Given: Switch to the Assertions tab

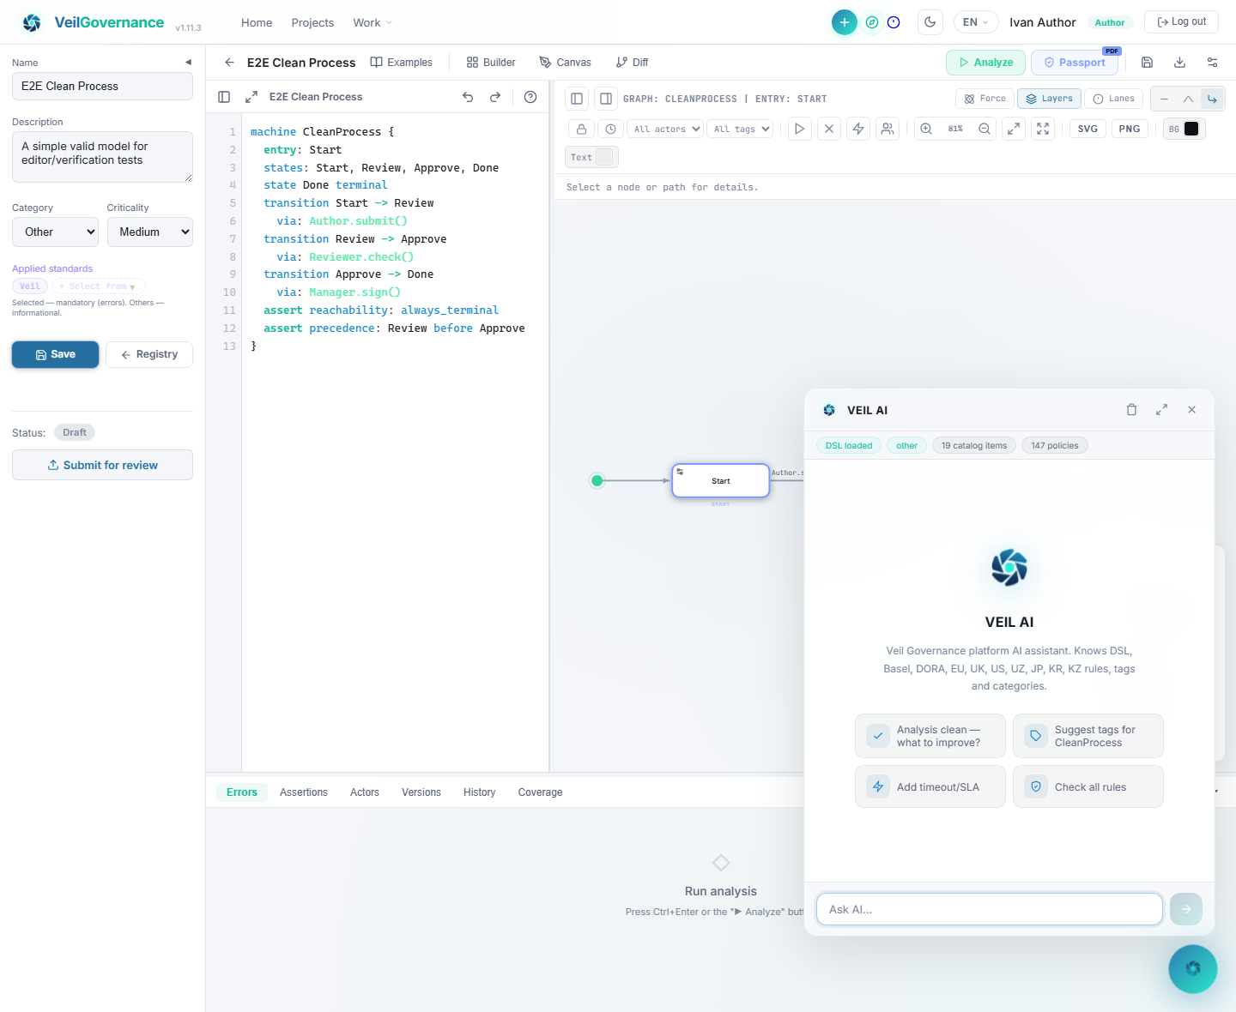Looking at the screenshot, I should coord(303,792).
